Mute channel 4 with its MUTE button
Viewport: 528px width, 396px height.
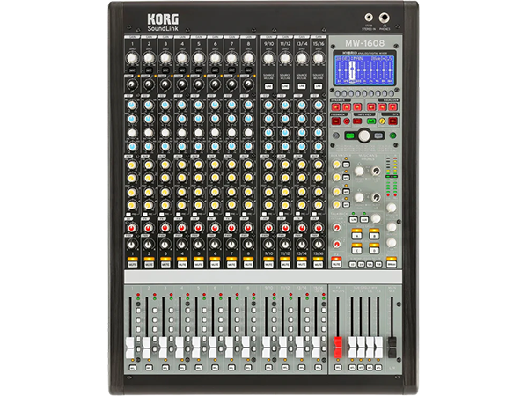pos(182,265)
